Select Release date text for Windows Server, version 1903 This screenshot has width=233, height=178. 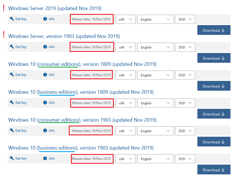click(91, 47)
